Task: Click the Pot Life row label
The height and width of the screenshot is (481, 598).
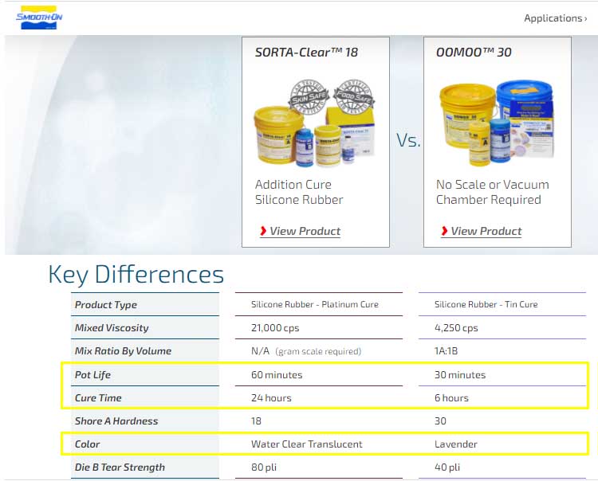Action: [x=92, y=375]
